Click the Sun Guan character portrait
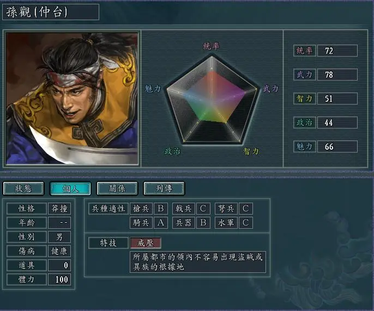Image resolution: width=374 pixels, height=311 pixels. [72, 99]
